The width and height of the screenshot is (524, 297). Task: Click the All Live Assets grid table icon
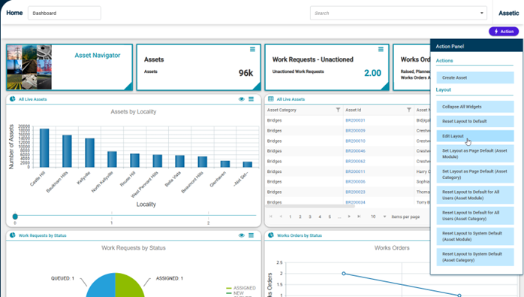(x=271, y=99)
